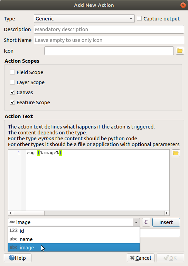Viewport: 188px width, 266px height.
Task: Enable the Layer Scope checkbox
Action: click(x=12, y=82)
